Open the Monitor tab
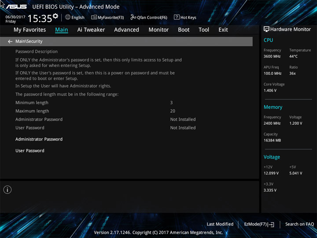This screenshot has height=238, width=317. point(158,30)
